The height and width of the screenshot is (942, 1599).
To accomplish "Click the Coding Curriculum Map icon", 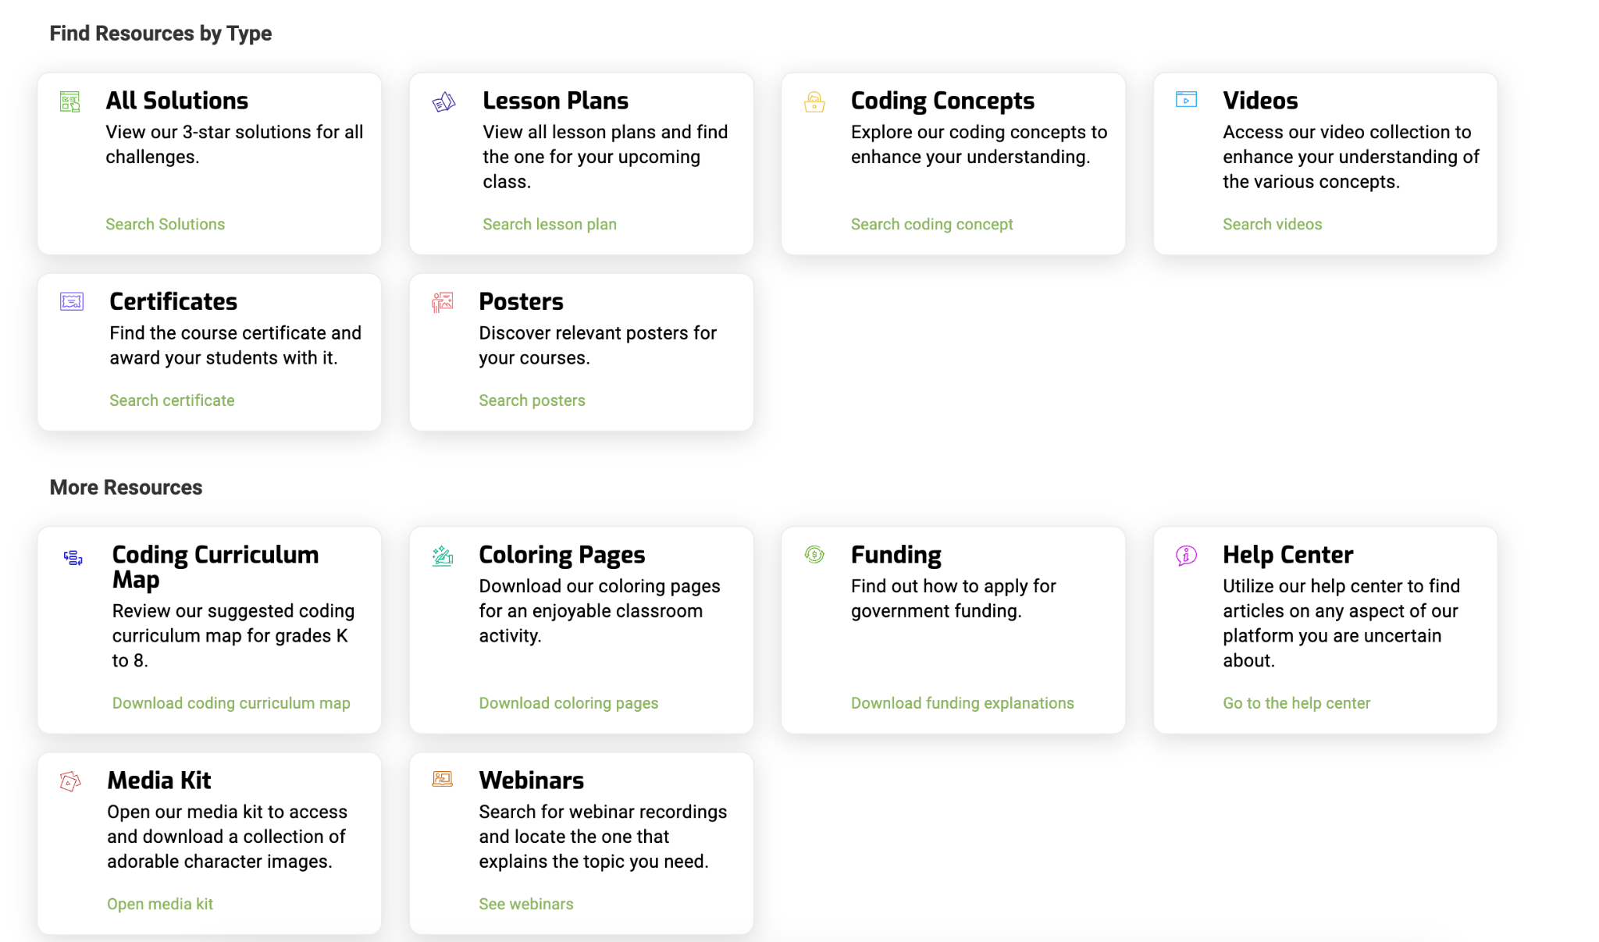I will (x=73, y=557).
